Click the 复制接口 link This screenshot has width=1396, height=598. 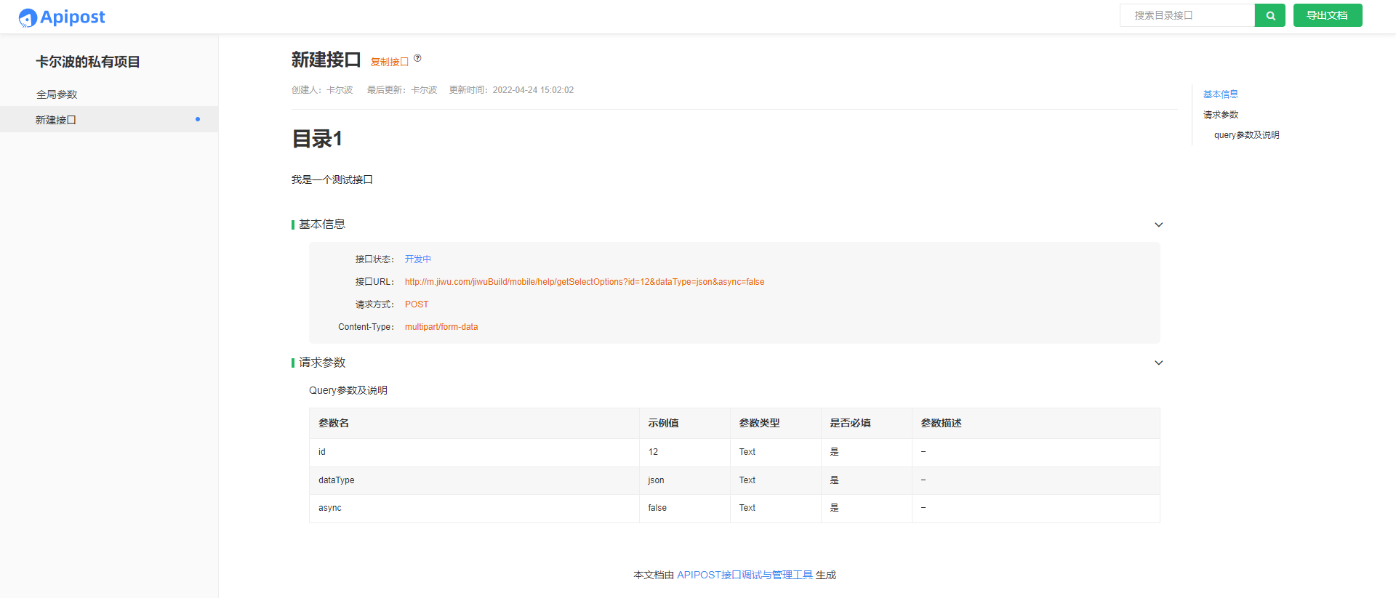[390, 62]
